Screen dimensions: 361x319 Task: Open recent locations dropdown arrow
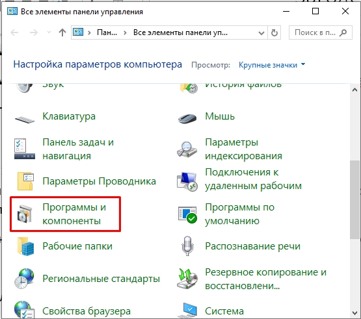click(49, 32)
